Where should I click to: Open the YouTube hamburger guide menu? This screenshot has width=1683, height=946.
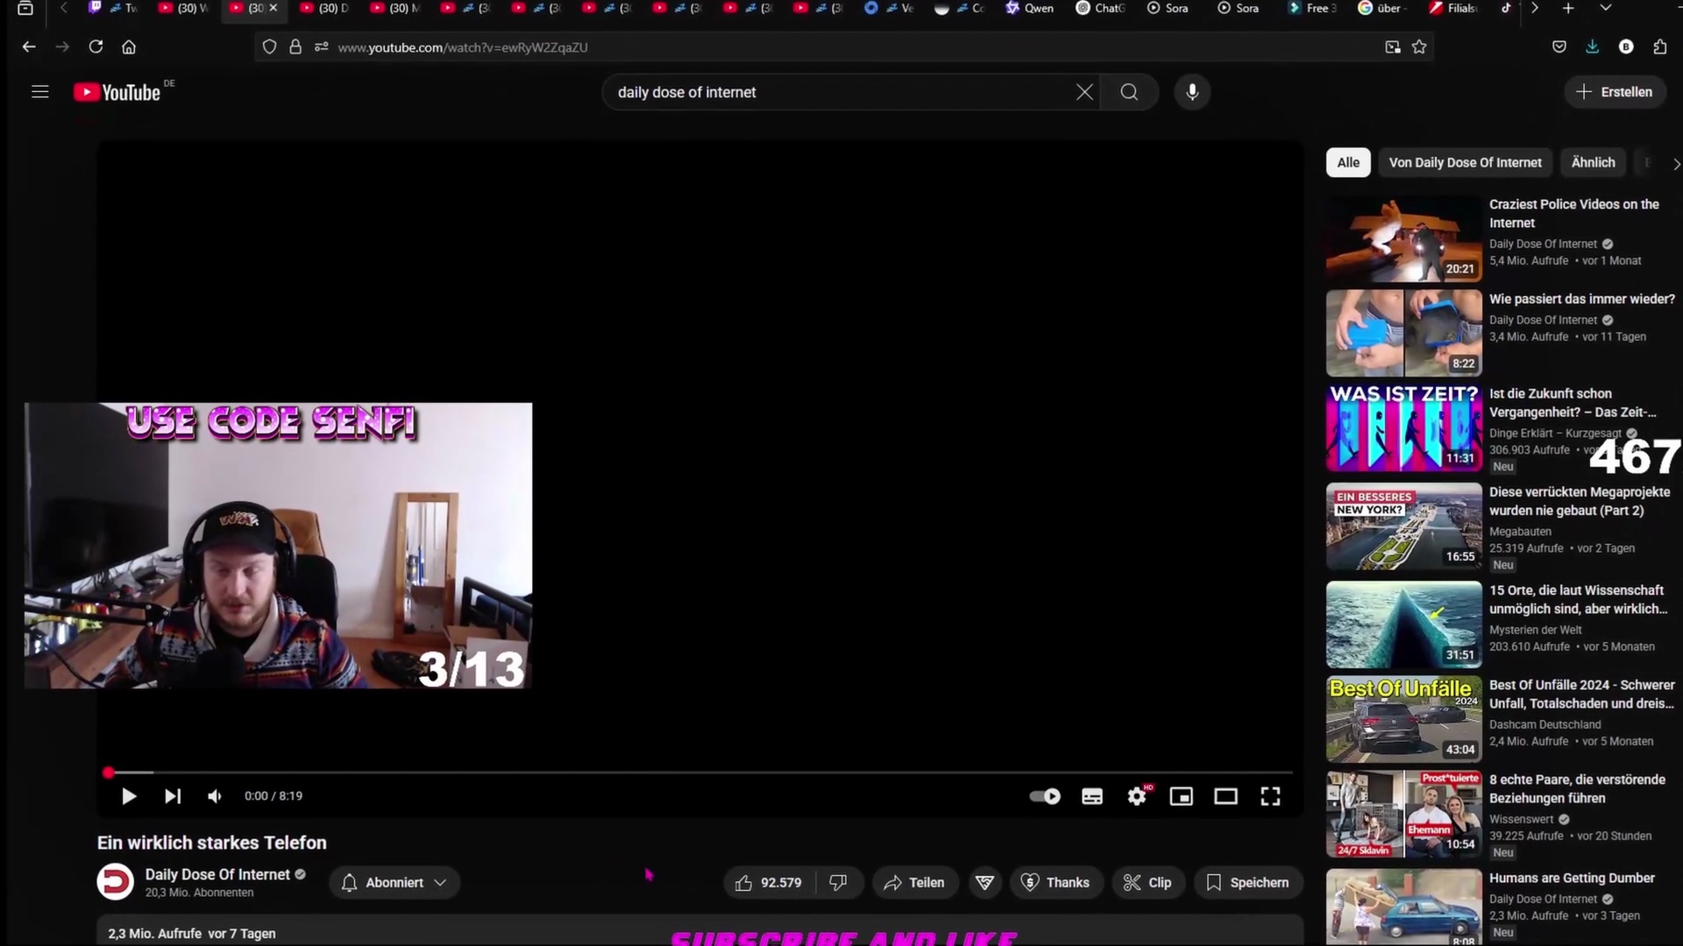[40, 92]
